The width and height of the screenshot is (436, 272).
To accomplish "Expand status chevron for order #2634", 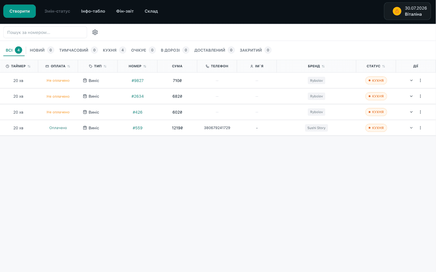I will (411, 96).
